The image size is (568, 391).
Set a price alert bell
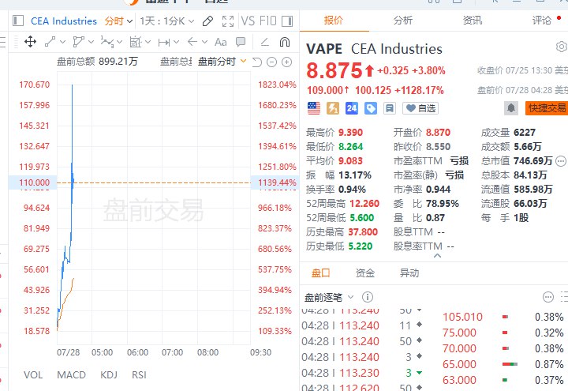point(511,108)
